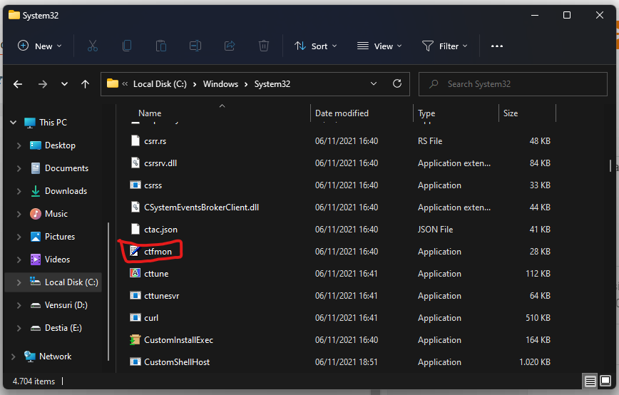Open the Sort dropdown menu
The image size is (619, 395).
tap(315, 46)
